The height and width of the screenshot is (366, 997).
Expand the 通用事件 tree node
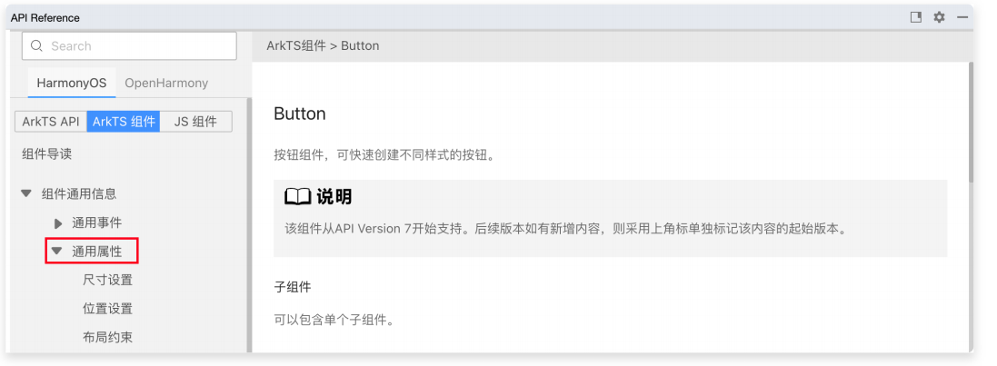coord(58,223)
